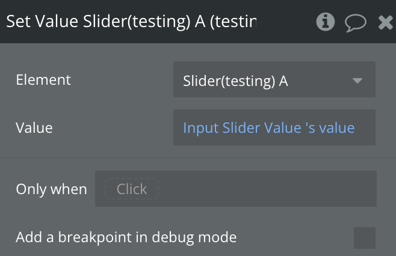Click the 'Click' placeholder in Only when
The width and height of the screenshot is (396, 256).
click(132, 189)
